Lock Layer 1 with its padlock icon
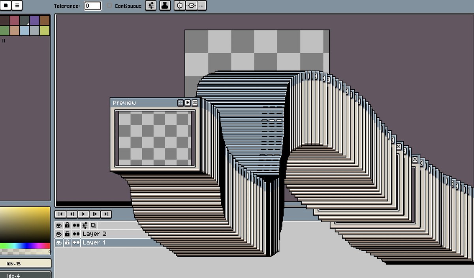This screenshot has width=474, height=278. [x=67, y=242]
